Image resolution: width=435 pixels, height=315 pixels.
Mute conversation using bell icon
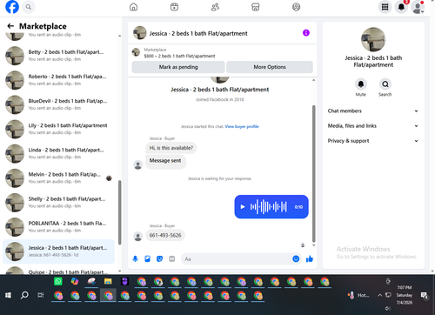tap(361, 84)
